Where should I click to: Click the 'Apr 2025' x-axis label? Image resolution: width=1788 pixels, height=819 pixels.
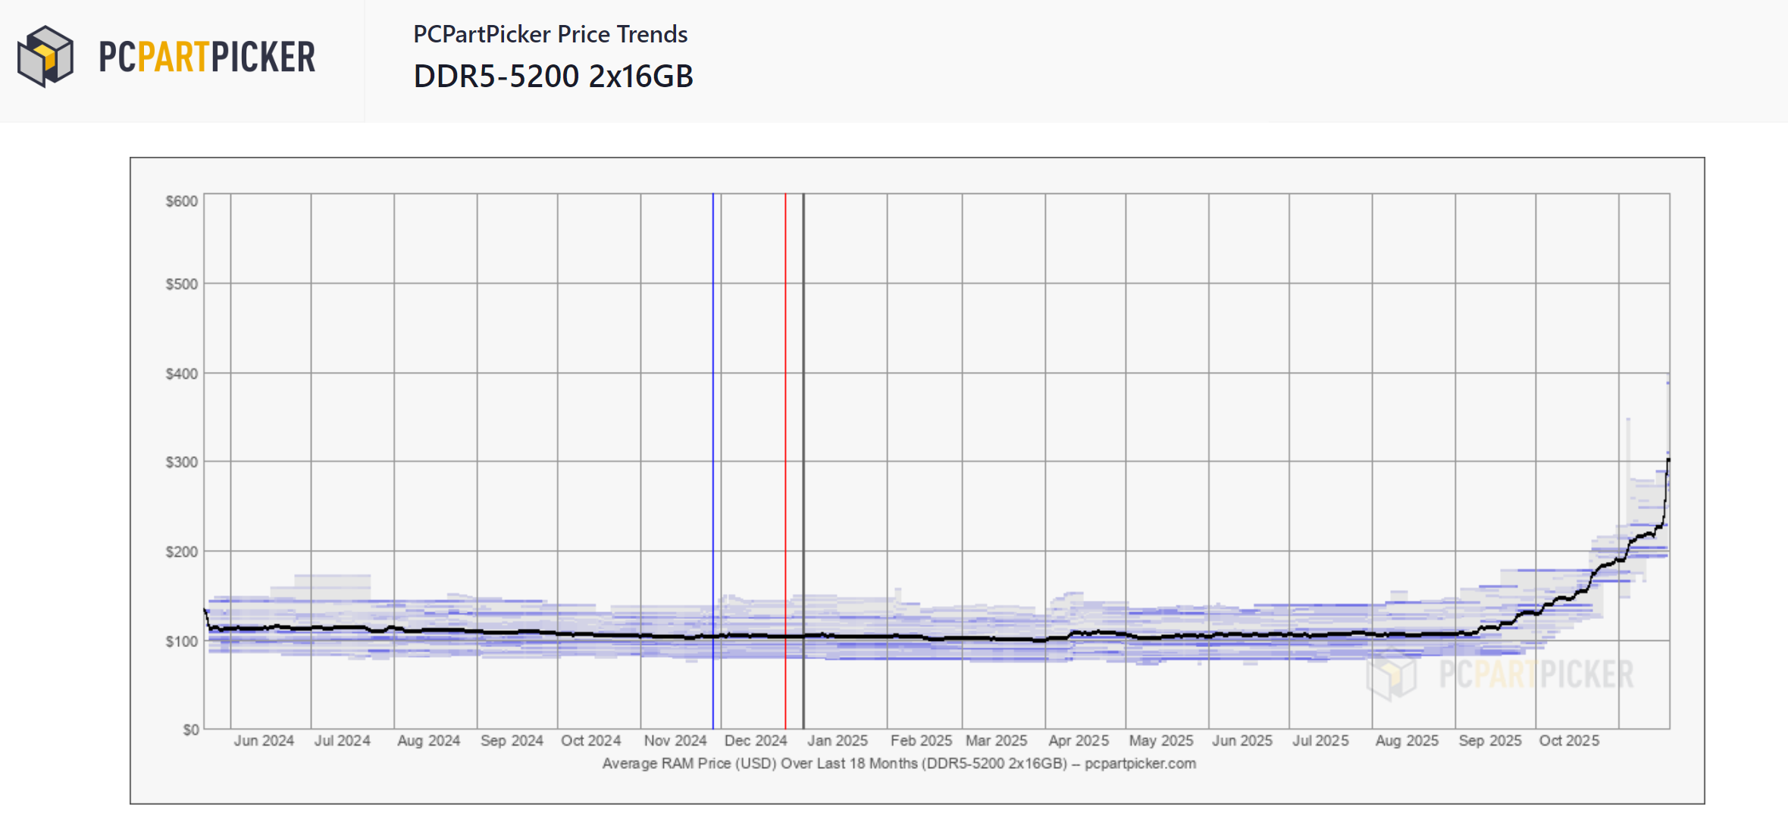(x=1078, y=741)
